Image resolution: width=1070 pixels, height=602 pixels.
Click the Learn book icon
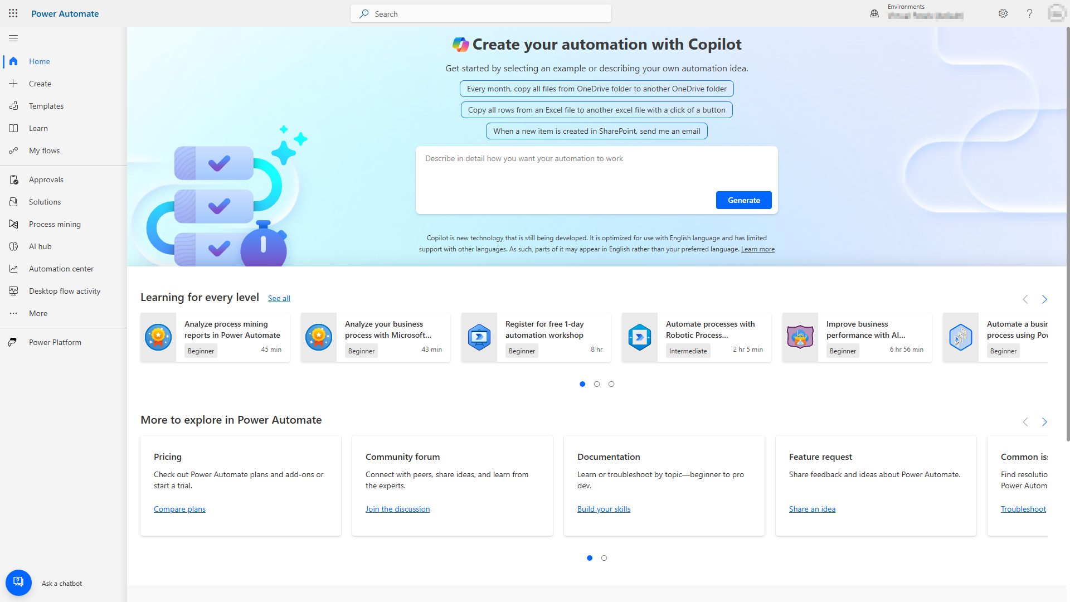click(13, 128)
